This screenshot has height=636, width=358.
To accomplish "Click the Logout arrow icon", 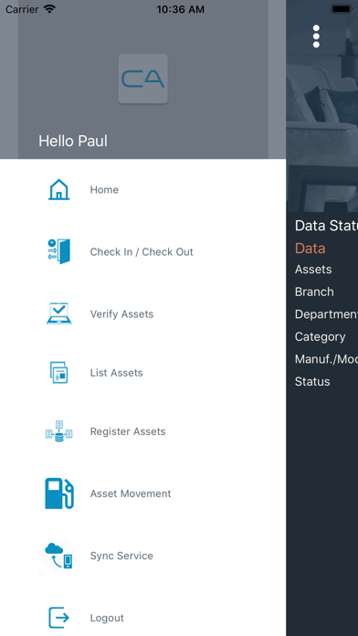I will click(58, 618).
